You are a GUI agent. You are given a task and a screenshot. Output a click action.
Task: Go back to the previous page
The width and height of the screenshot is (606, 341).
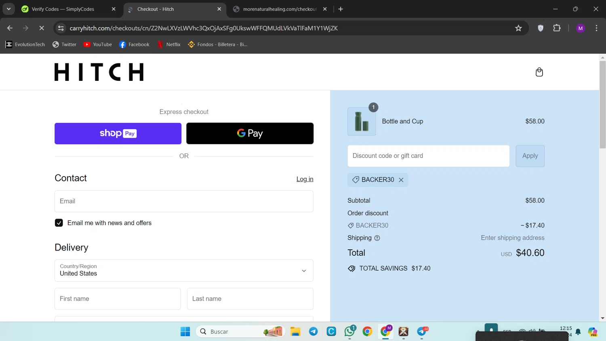point(10,28)
